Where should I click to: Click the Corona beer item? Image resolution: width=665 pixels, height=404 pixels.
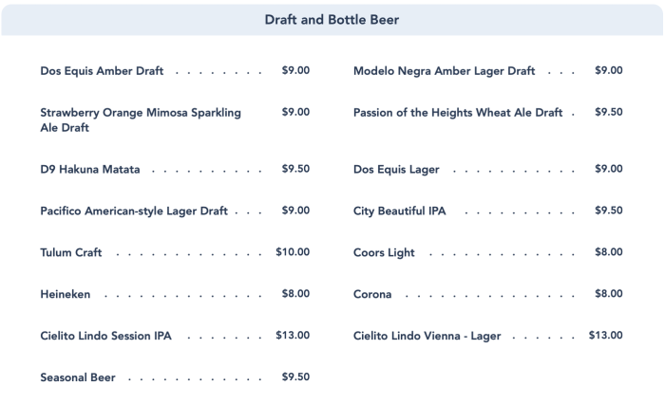point(372,295)
